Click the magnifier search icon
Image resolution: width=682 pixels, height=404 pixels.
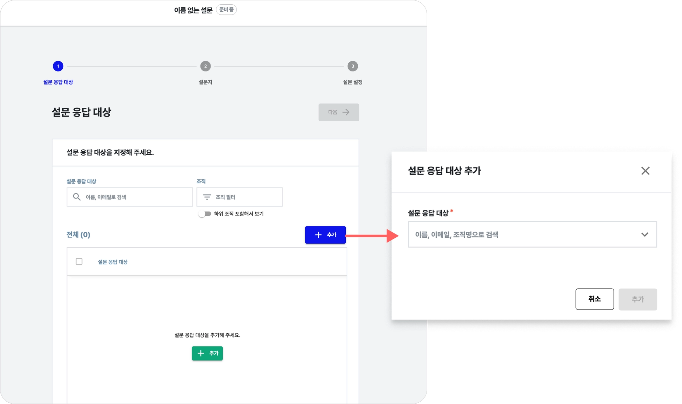point(77,197)
